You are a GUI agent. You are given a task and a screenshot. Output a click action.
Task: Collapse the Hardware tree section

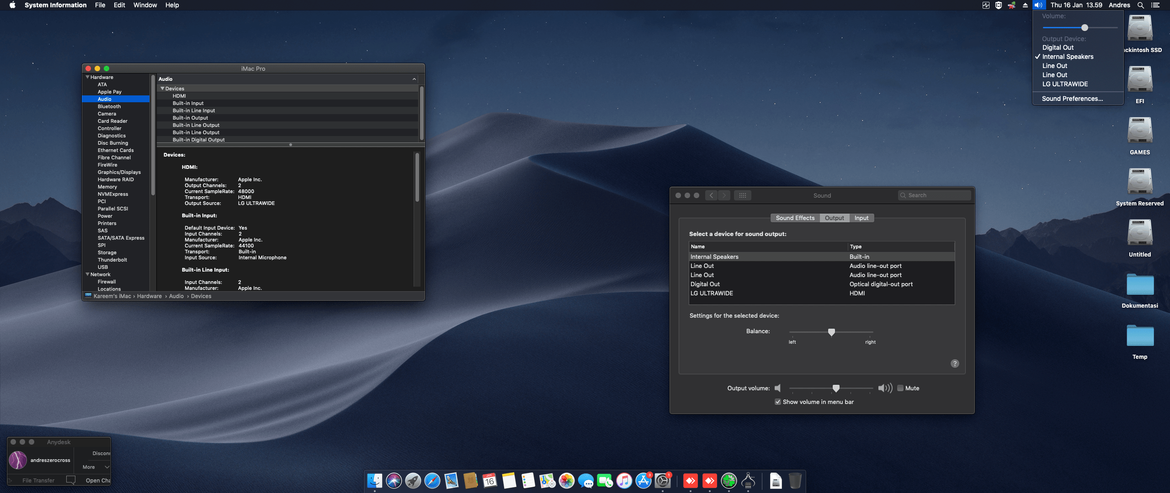pyautogui.click(x=87, y=77)
